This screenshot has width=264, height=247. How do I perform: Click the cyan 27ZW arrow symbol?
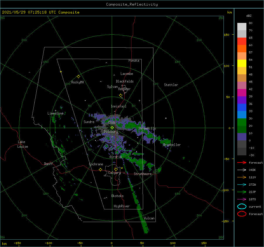[x=242, y=184]
